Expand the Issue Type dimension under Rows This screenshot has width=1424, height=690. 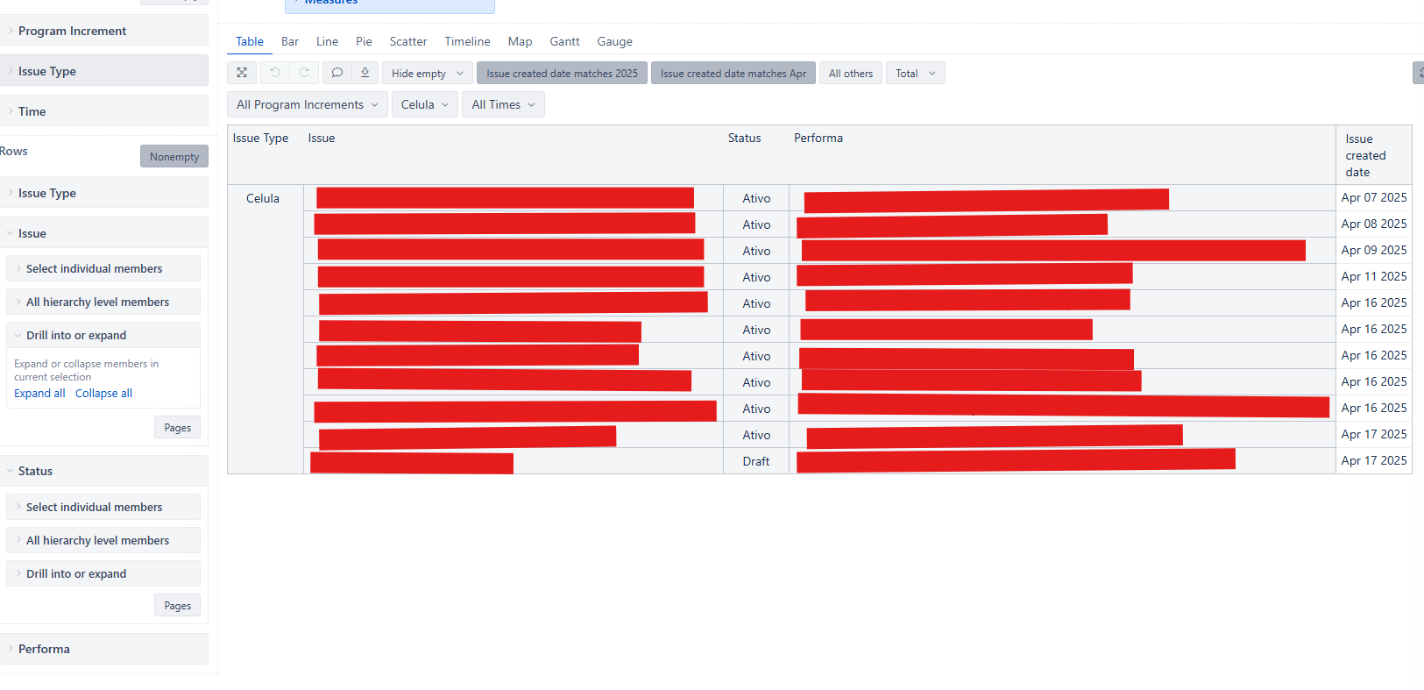tap(104, 193)
